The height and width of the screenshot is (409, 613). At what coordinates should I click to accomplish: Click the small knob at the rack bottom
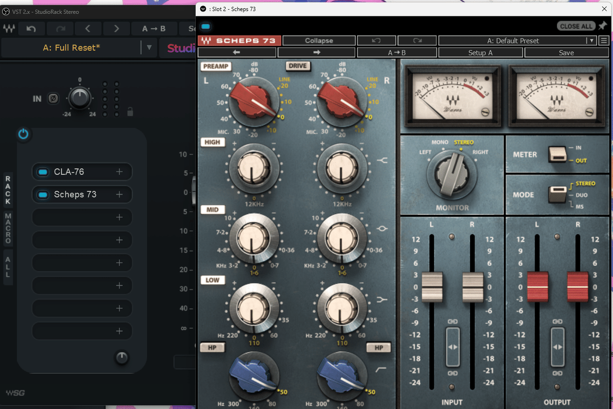pos(122,357)
